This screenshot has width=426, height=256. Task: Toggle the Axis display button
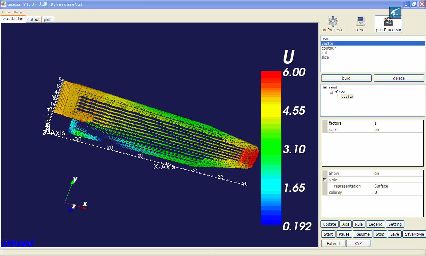click(345, 224)
